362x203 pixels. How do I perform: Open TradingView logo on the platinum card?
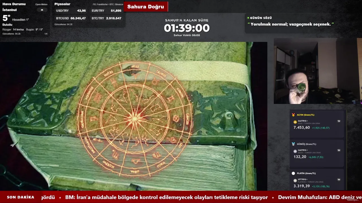click(x=339, y=180)
